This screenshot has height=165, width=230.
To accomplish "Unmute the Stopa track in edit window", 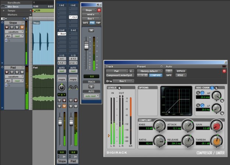I will [x=22, y=27].
